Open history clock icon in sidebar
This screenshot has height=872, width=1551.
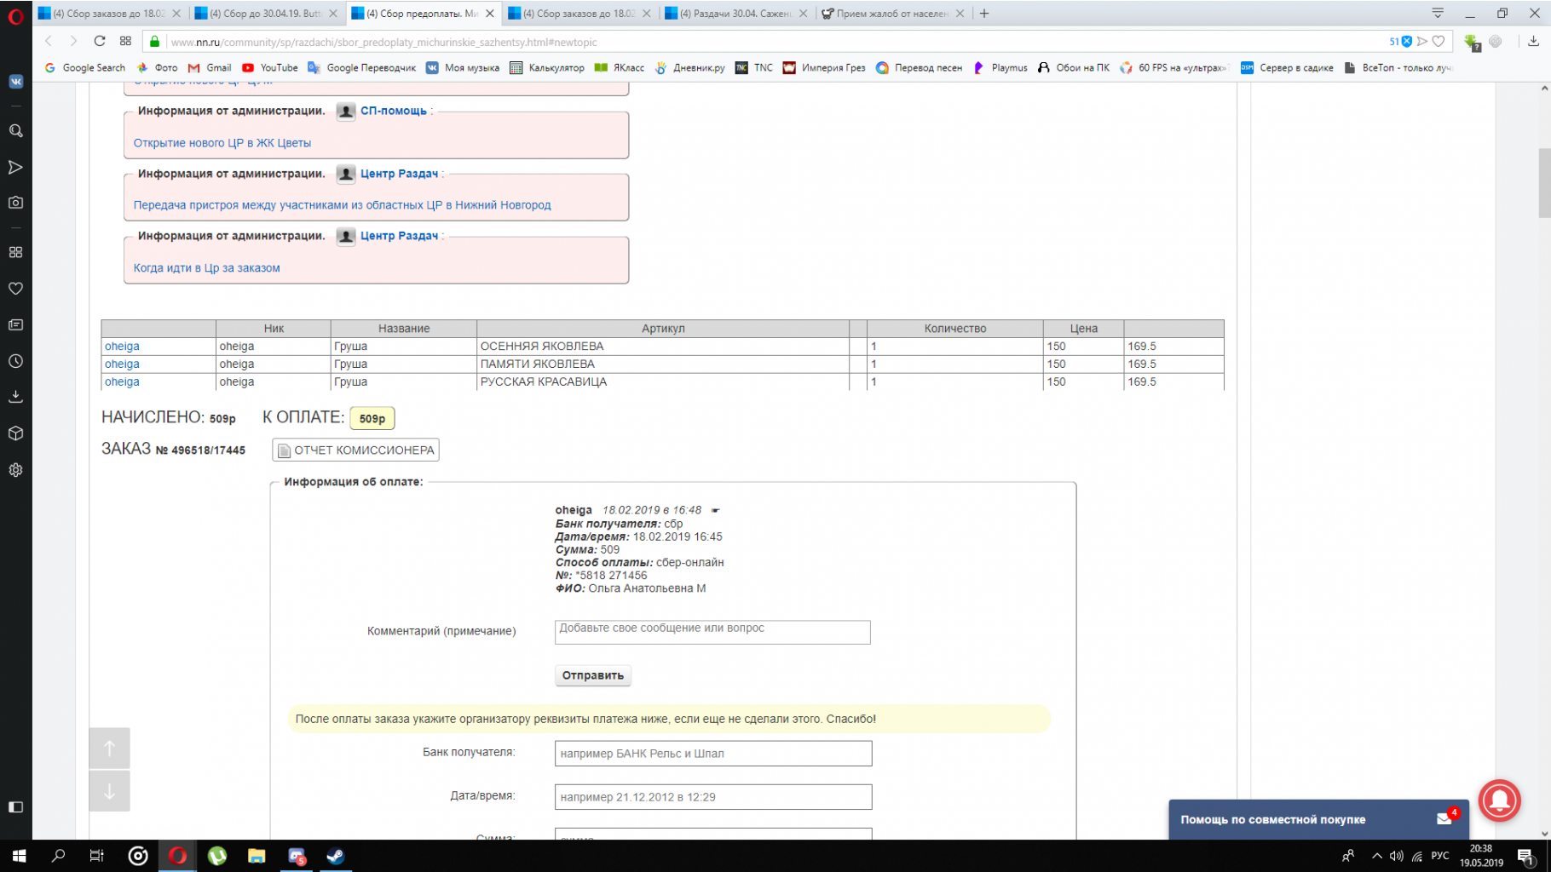(x=15, y=361)
